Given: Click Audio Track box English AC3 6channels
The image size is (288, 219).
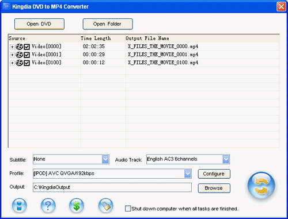Looking at the screenshot, I should [x=188, y=159].
